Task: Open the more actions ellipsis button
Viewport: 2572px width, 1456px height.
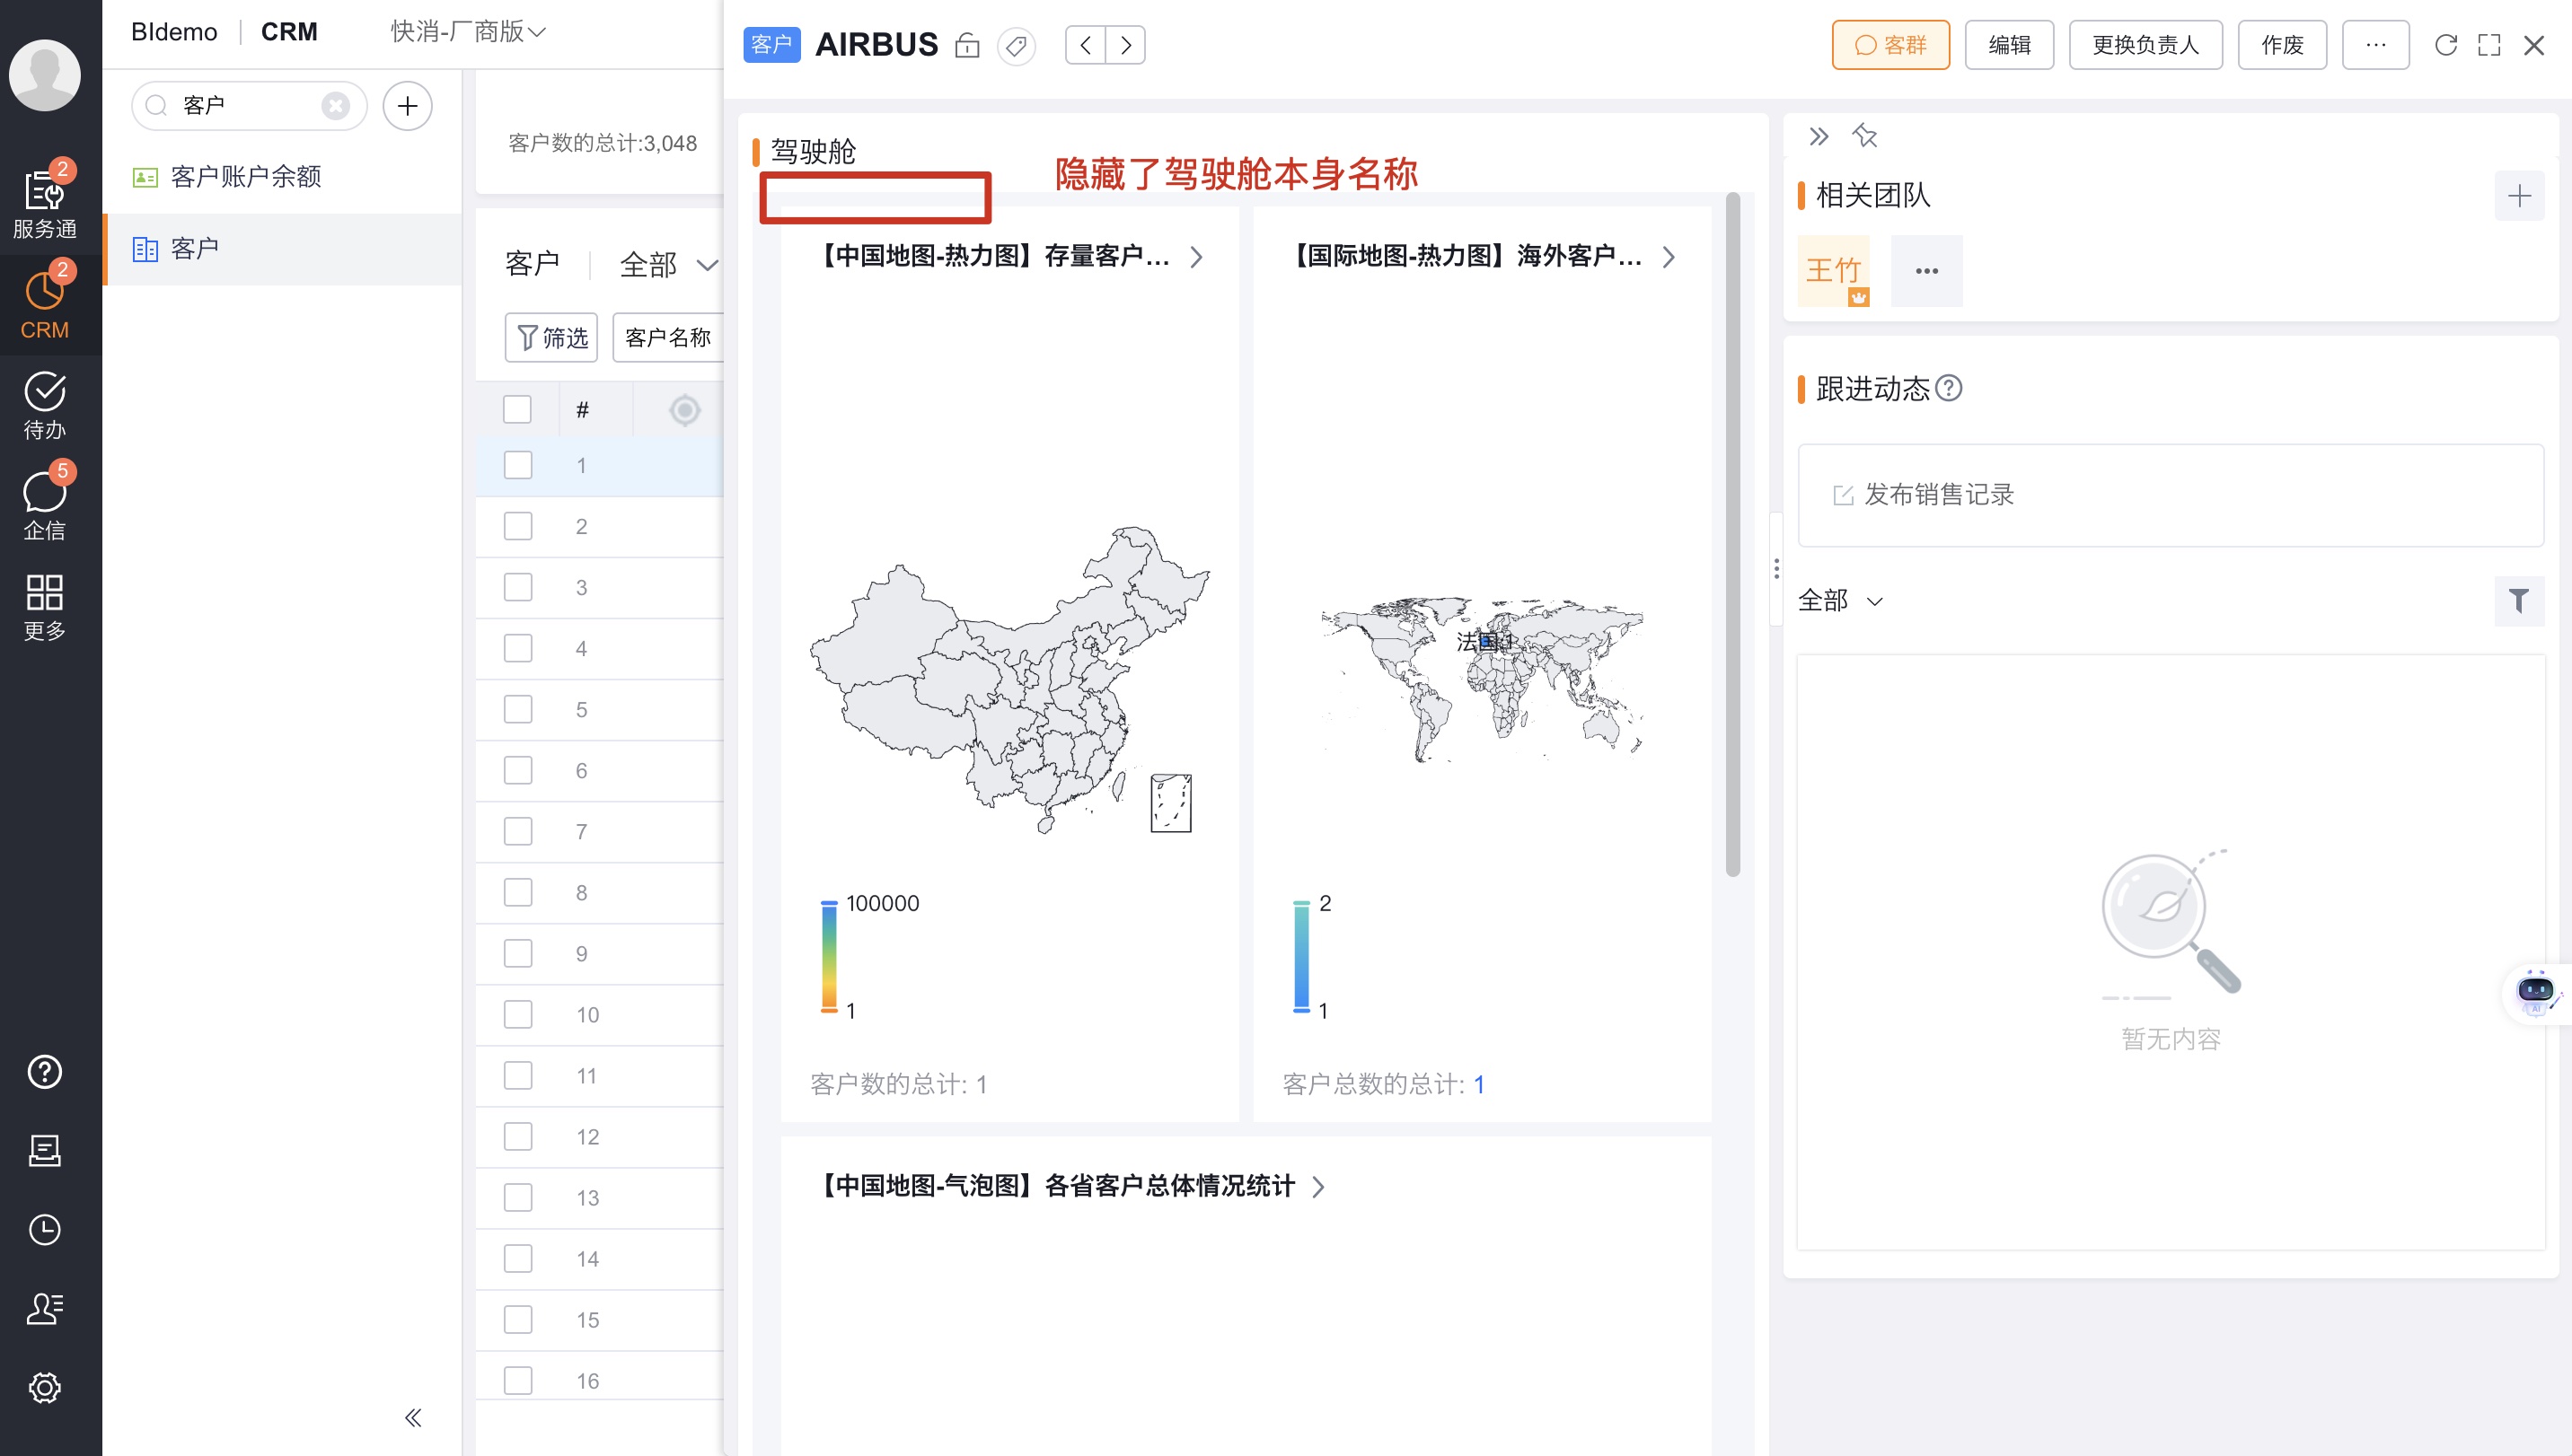Action: (2375, 46)
